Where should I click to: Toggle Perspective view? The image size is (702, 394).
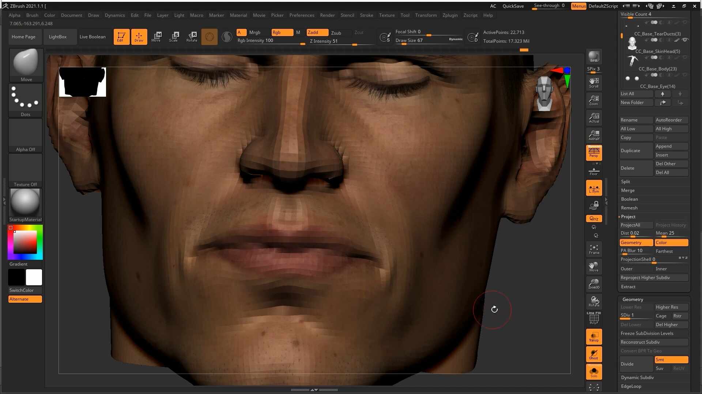tap(594, 153)
